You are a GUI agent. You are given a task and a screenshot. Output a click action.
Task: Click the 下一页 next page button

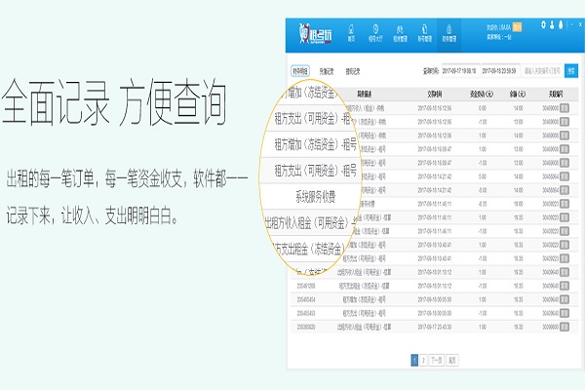(x=436, y=360)
